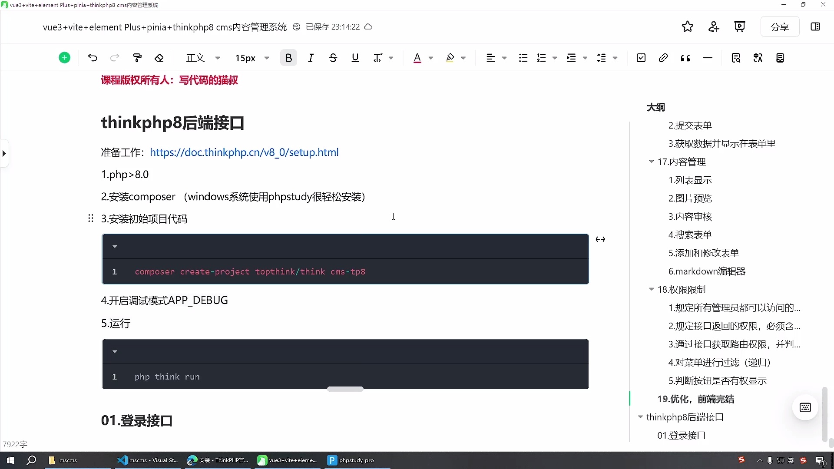Star this document as favorite
This screenshot has width=834, height=469.
point(688,26)
